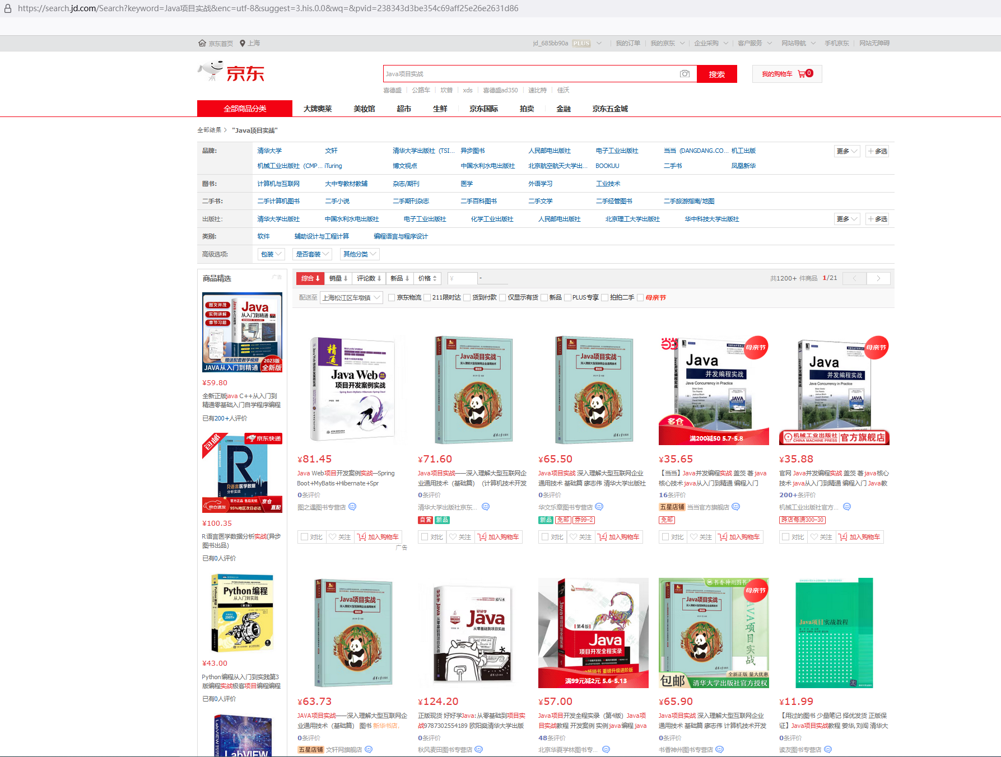Sort results by 评论数
Image resolution: width=1001 pixels, height=757 pixels.
(369, 278)
